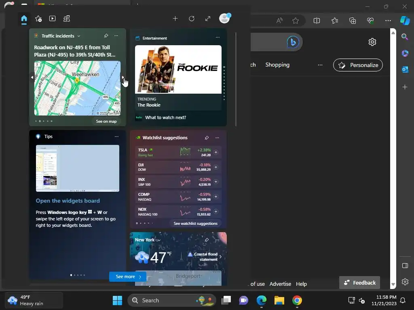Open Google Chrome from taskbar

click(x=297, y=300)
